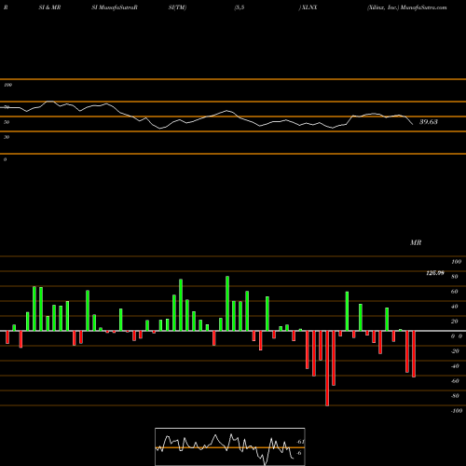Open the mini overview chart thumbnail at bottom

pos(230,446)
